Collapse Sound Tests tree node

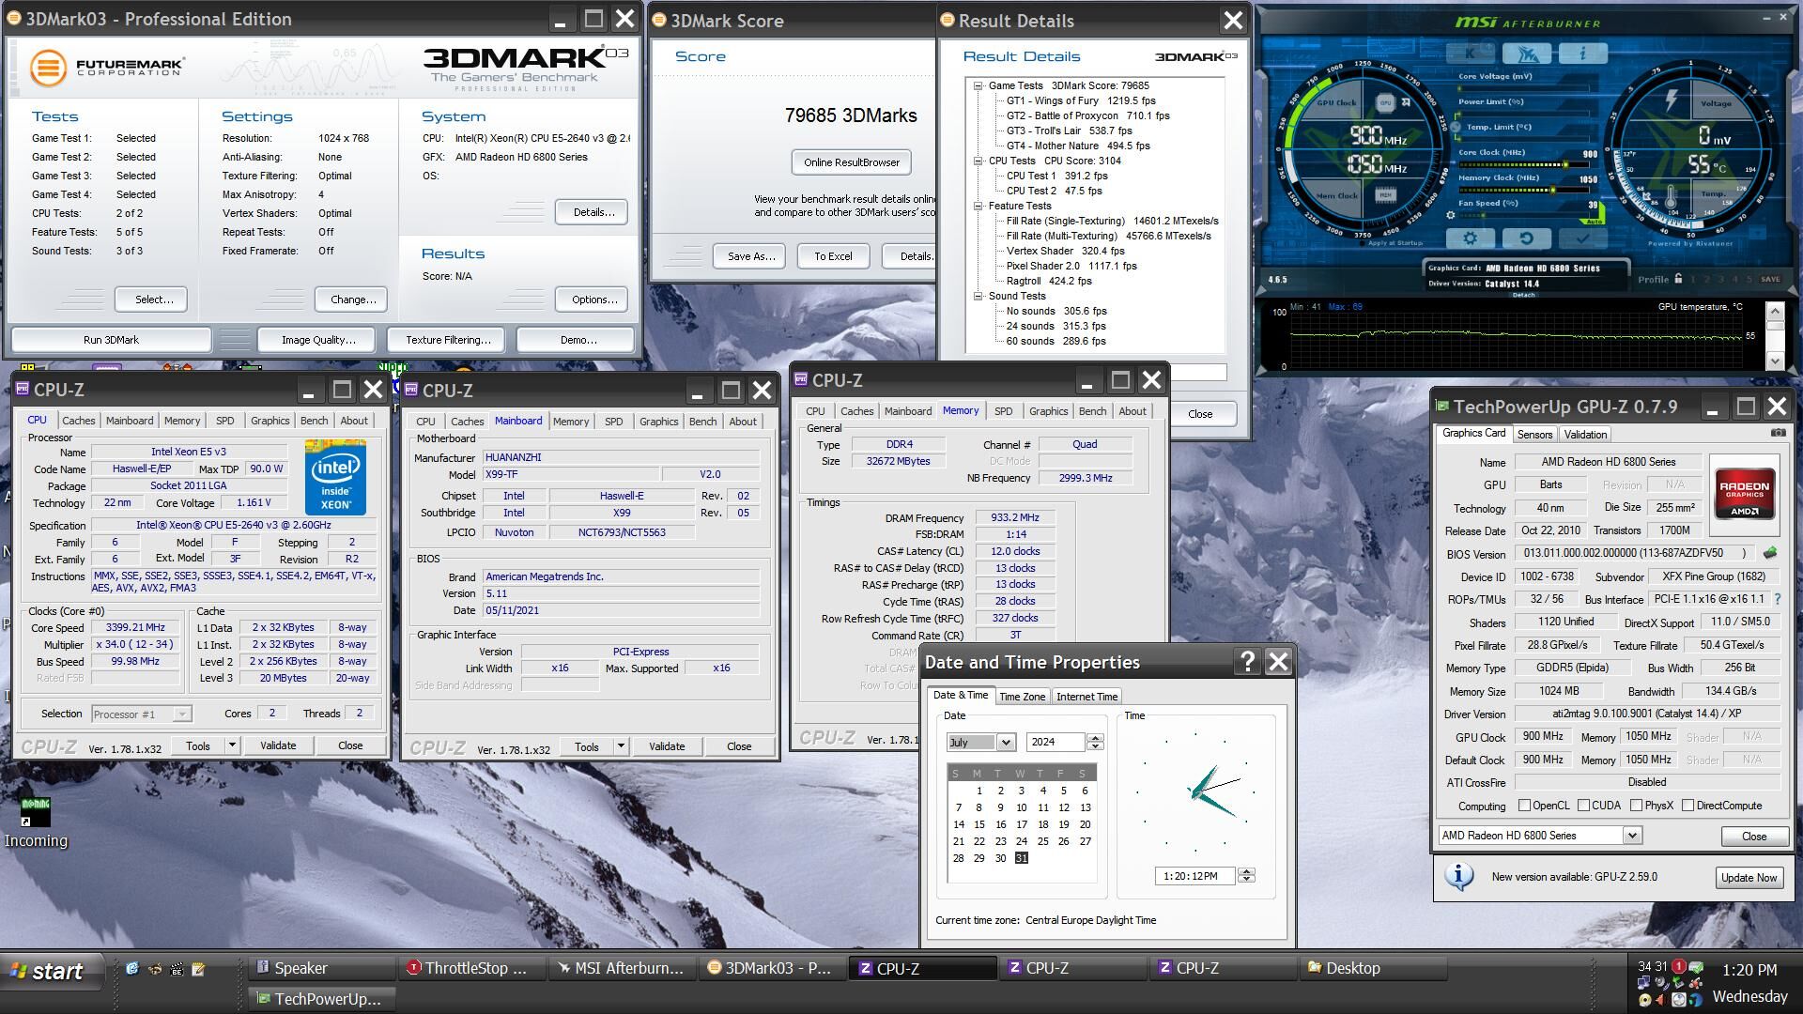click(x=978, y=296)
